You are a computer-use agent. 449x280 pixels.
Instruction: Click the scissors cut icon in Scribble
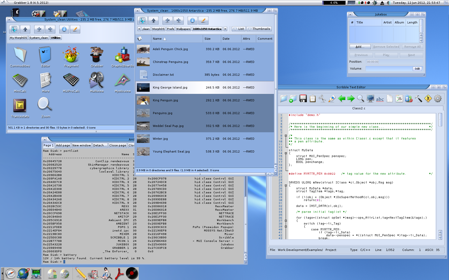tap(322, 99)
